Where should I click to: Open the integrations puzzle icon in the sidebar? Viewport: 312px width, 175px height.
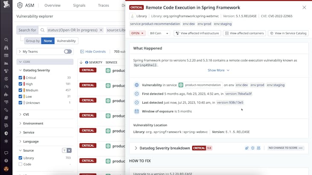(6, 94)
